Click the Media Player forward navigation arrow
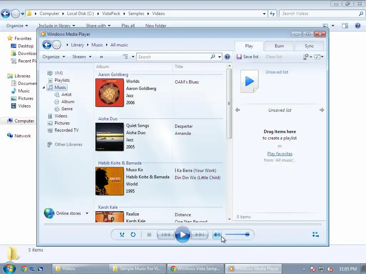Image resolution: width=366 pixels, height=274 pixels. pyautogui.click(x=57, y=45)
